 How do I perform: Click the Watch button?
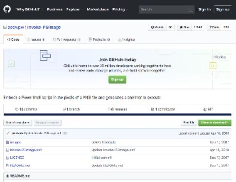(x=157, y=27)
